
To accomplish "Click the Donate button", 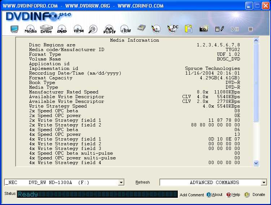I will tap(259, 194).
